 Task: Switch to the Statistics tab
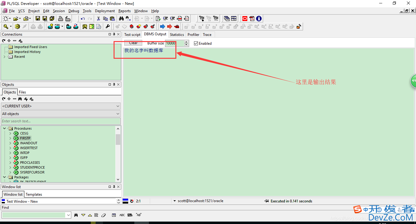tap(177, 35)
